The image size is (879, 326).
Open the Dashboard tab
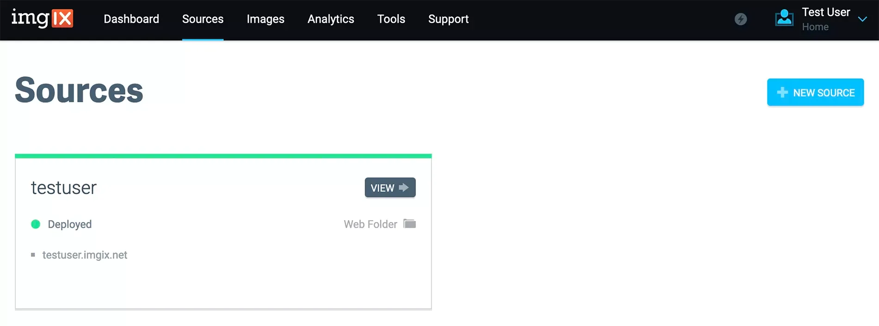[x=131, y=19]
